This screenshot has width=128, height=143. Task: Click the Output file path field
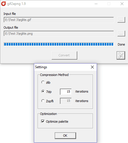coord(59,34)
